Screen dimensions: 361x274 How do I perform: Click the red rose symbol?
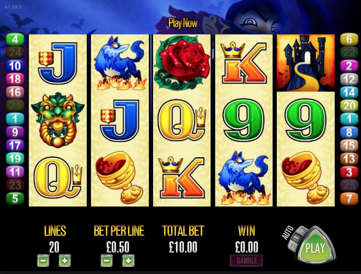click(x=182, y=62)
